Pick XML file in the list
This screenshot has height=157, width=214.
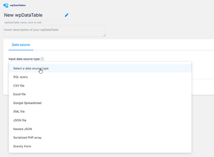pyautogui.click(x=100, y=112)
